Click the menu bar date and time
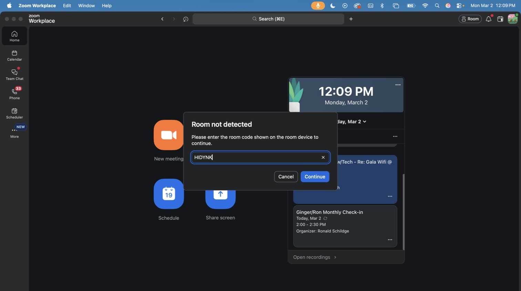 [493, 6]
